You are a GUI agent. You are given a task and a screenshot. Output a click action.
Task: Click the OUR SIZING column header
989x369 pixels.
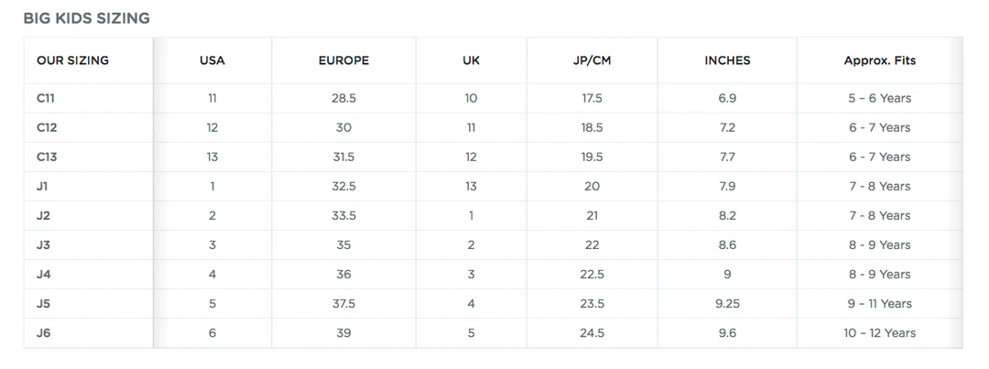coord(72,60)
